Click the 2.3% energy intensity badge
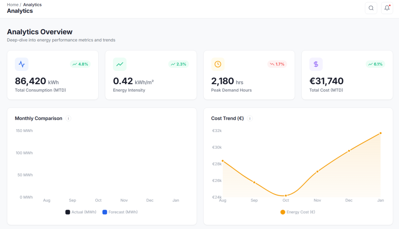 [x=178, y=64]
